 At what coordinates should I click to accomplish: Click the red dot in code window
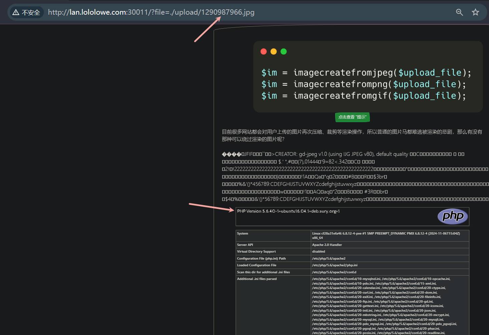point(264,51)
